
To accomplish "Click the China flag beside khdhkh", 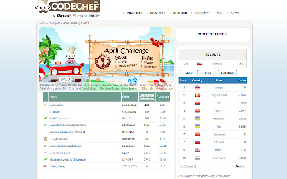I will pyautogui.click(x=197, y=111).
